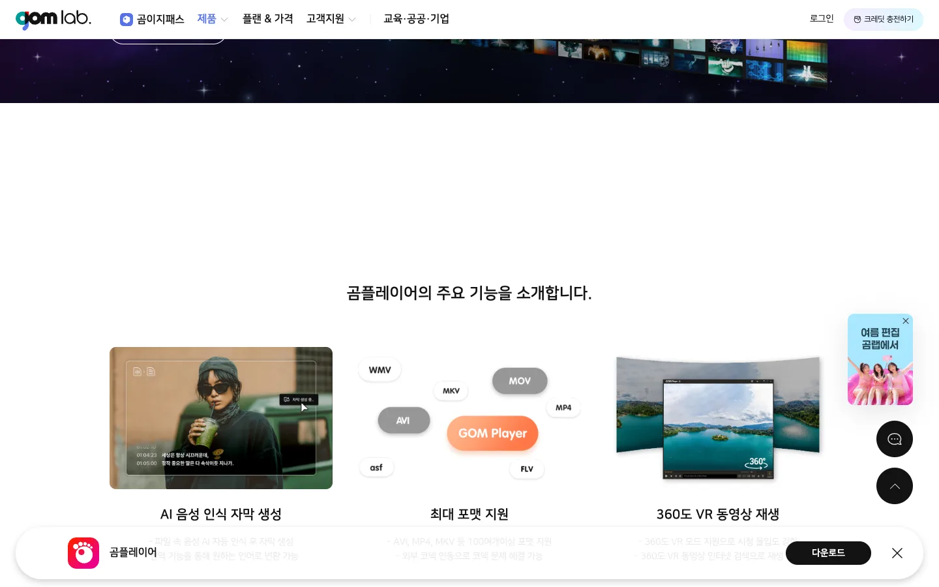Screen dimensions: 939x587
Task: Open the 제품 menu
Action: coord(207,19)
